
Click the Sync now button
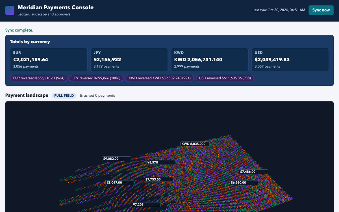[321, 10]
